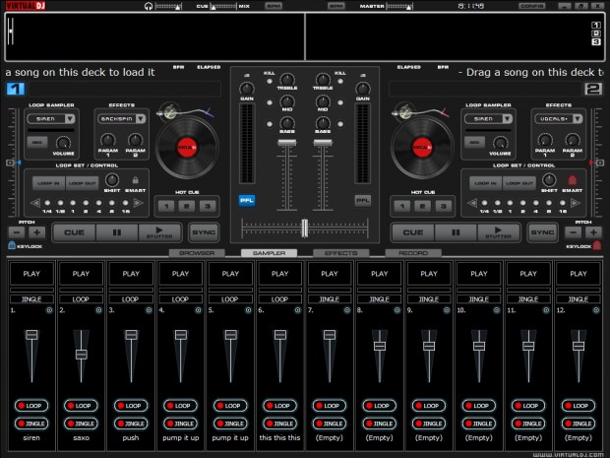The height and width of the screenshot is (458, 610).
Task: Open options for sampler slot 12
Action: coord(596,310)
